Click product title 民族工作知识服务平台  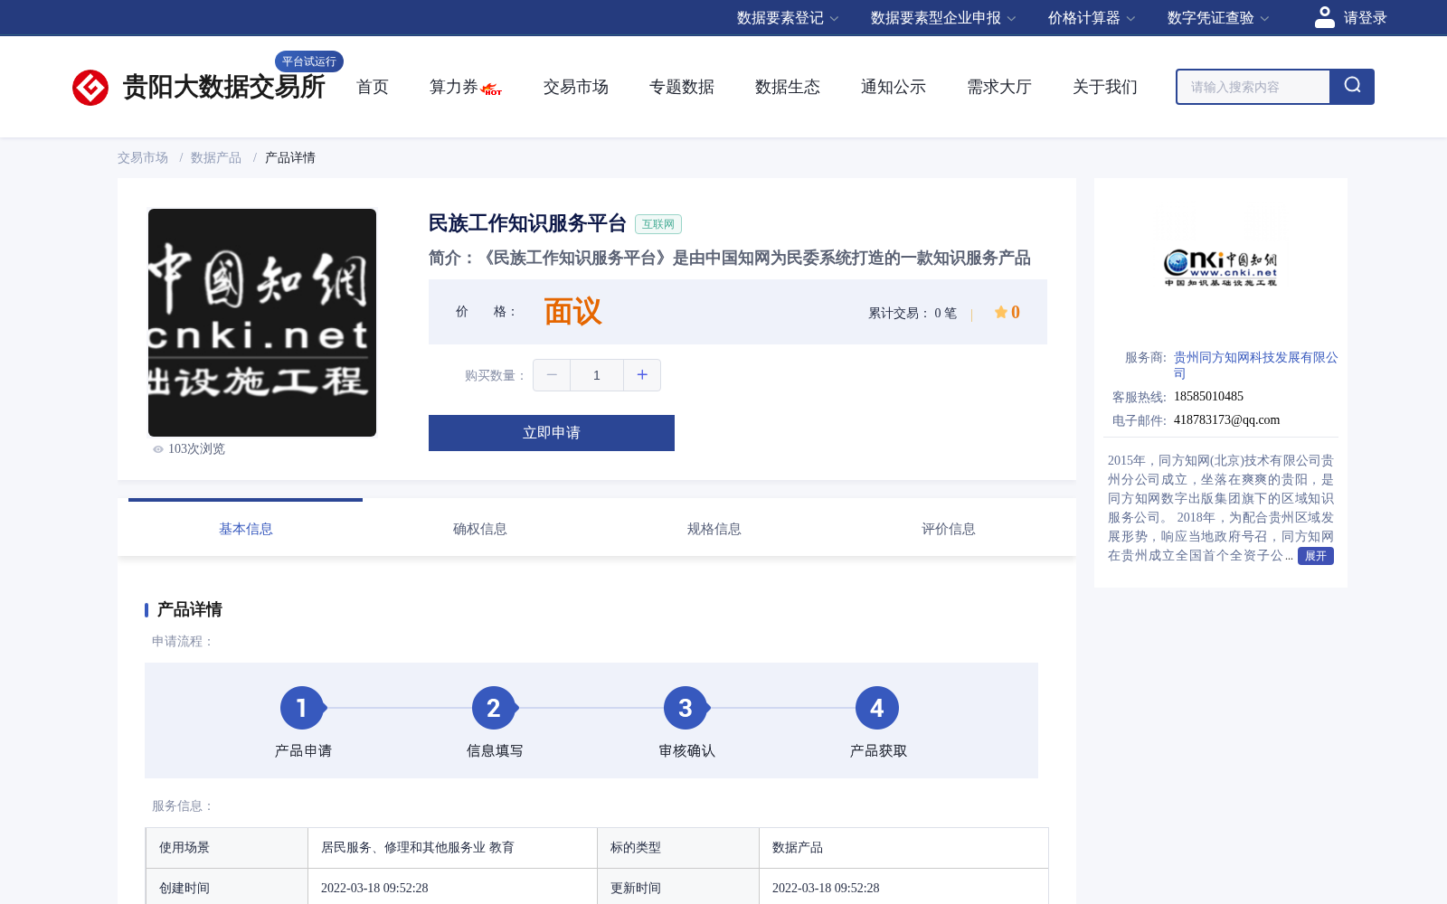click(x=527, y=223)
